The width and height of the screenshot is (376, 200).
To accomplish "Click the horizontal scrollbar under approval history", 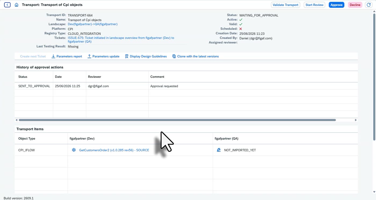I will click(x=177, y=120).
